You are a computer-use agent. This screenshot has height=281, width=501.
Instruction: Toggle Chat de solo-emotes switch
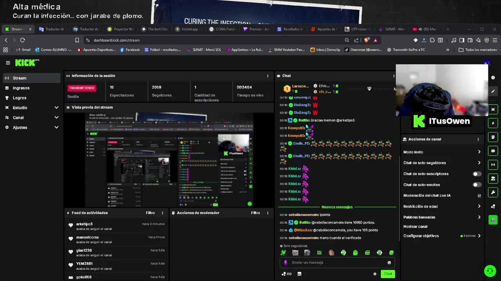[477, 185]
